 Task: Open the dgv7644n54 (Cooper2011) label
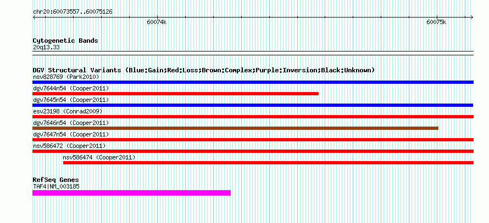coord(71,88)
